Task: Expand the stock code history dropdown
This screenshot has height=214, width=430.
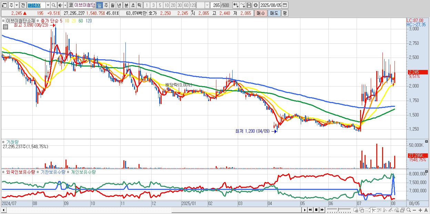Action: click(x=48, y=6)
